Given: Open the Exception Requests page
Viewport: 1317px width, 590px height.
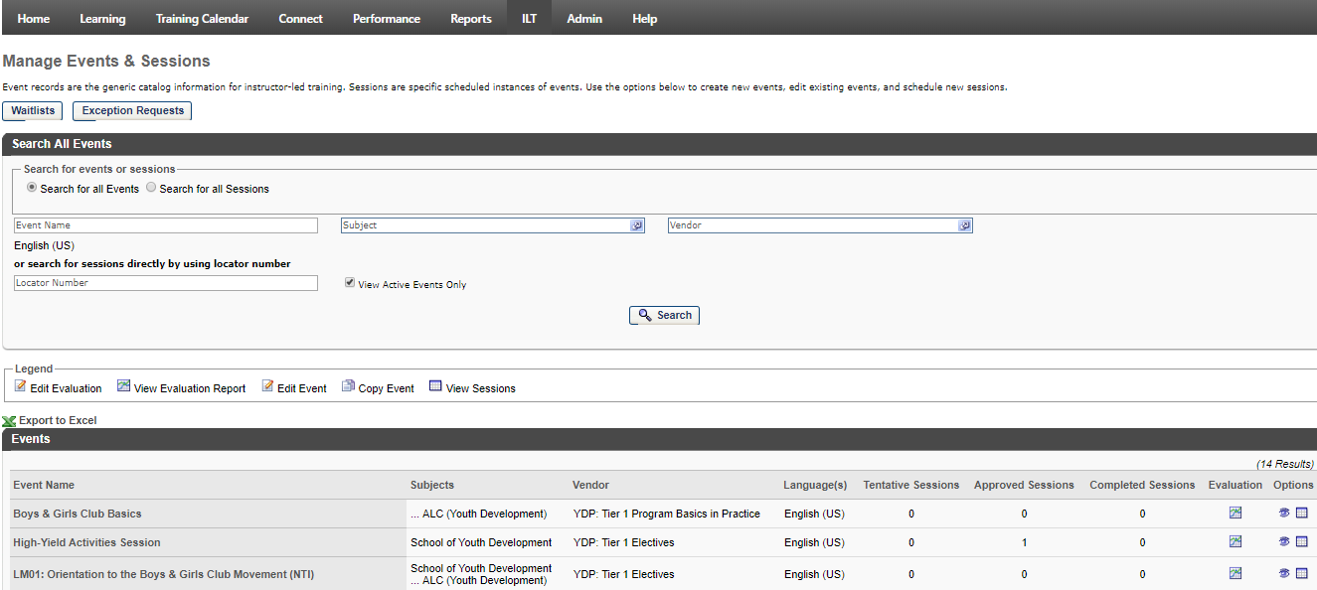Looking at the screenshot, I should click(131, 110).
